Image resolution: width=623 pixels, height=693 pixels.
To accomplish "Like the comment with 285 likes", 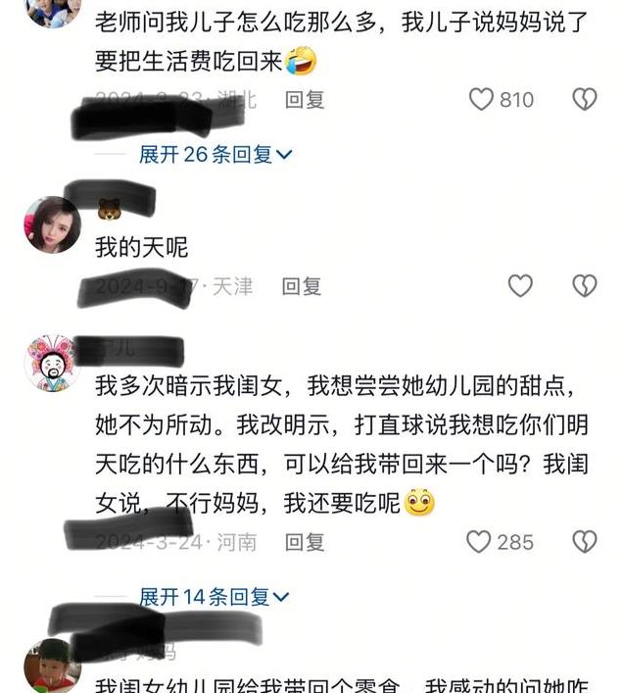I will coord(479,542).
